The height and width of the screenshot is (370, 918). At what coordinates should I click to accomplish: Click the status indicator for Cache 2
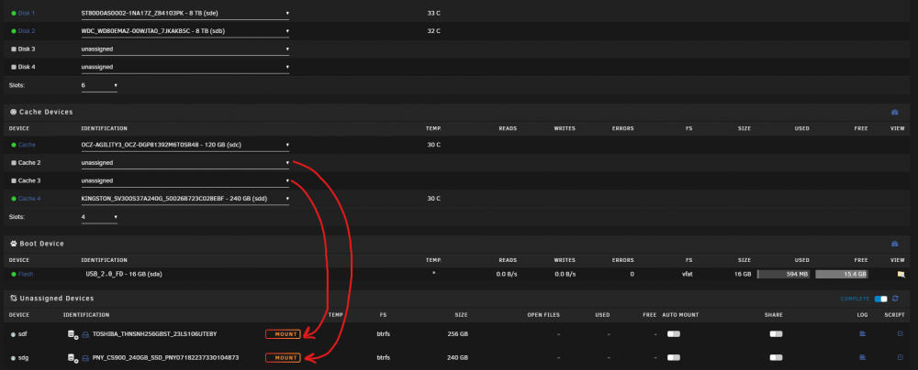(x=14, y=162)
